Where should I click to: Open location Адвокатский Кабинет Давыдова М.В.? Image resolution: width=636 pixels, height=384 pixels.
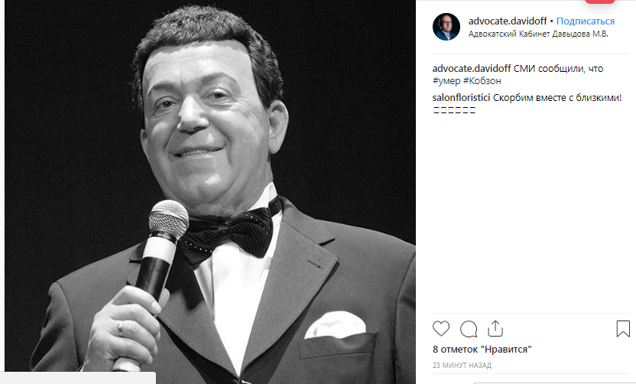(x=538, y=34)
